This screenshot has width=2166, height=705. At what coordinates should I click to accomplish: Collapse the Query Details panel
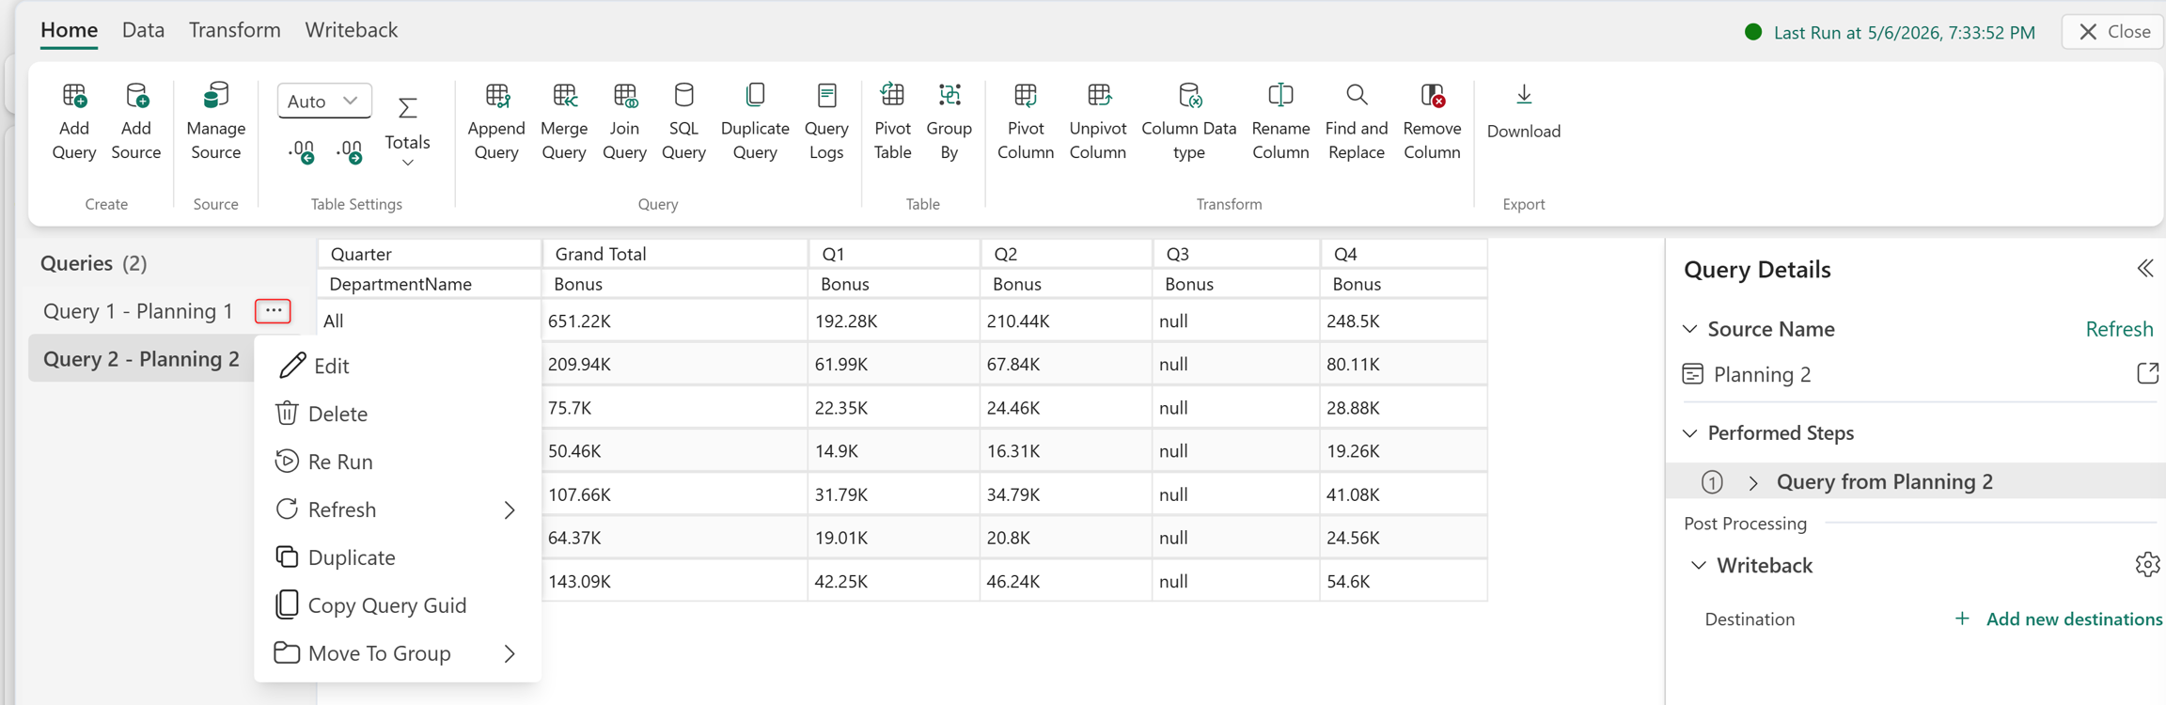pos(2145,269)
